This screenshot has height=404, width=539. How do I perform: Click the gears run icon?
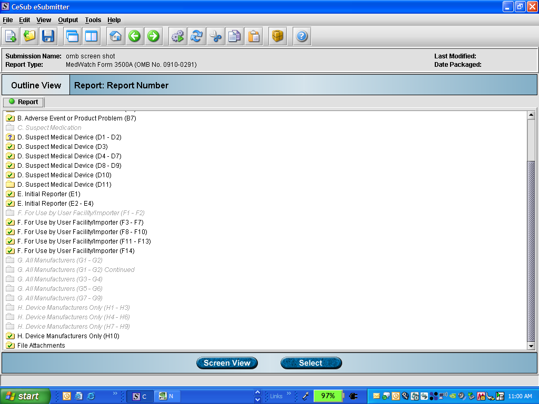pos(178,36)
